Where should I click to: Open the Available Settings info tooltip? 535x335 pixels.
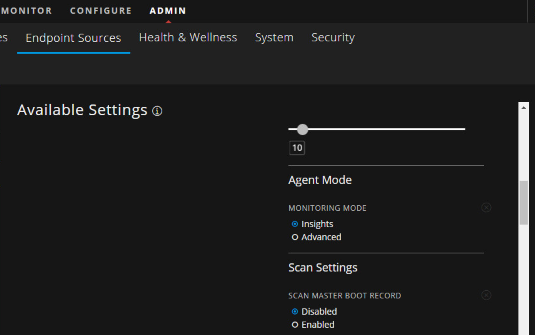[157, 111]
